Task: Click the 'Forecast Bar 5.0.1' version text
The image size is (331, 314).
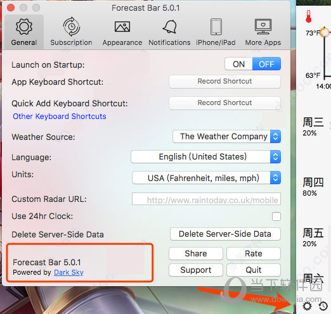Action: (47, 262)
